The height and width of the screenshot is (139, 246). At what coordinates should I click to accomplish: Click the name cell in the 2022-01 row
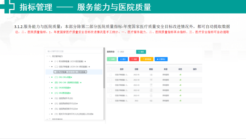(x=122, y=96)
